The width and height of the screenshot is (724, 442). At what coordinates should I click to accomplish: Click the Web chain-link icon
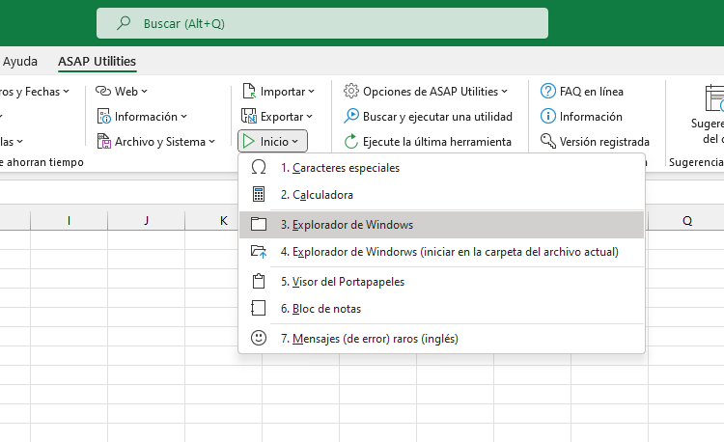click(x=103, y=91)
